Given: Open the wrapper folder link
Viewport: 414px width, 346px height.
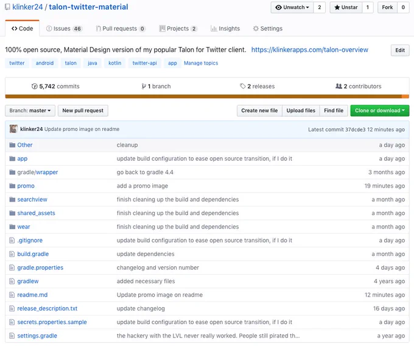Looking at the screenshot, I should click(x=47, y=172).
